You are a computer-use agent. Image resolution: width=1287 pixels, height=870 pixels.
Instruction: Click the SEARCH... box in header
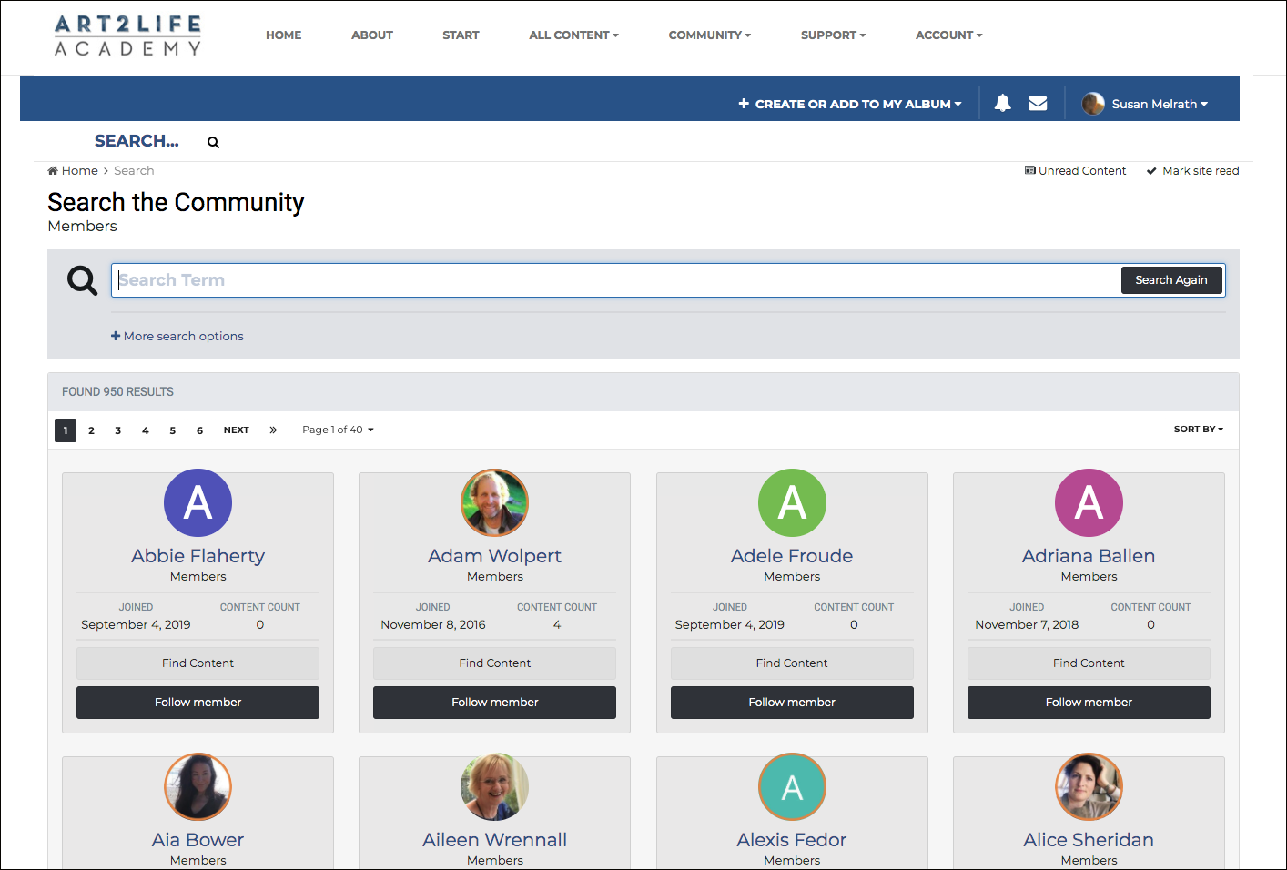137,141
